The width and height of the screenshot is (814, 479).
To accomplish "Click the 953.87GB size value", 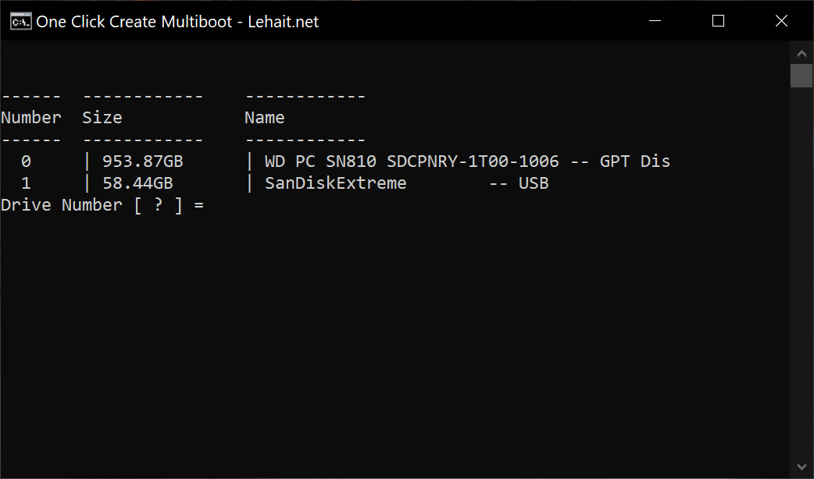I will 143,161.
